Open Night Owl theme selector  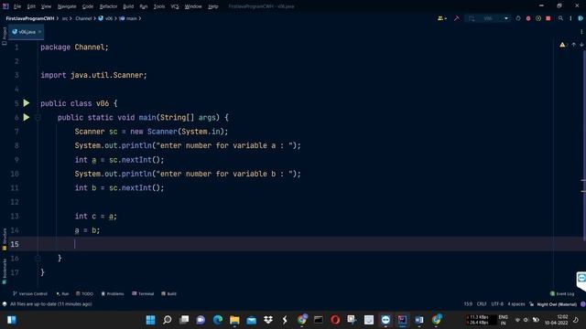click(x=557, y=304)
